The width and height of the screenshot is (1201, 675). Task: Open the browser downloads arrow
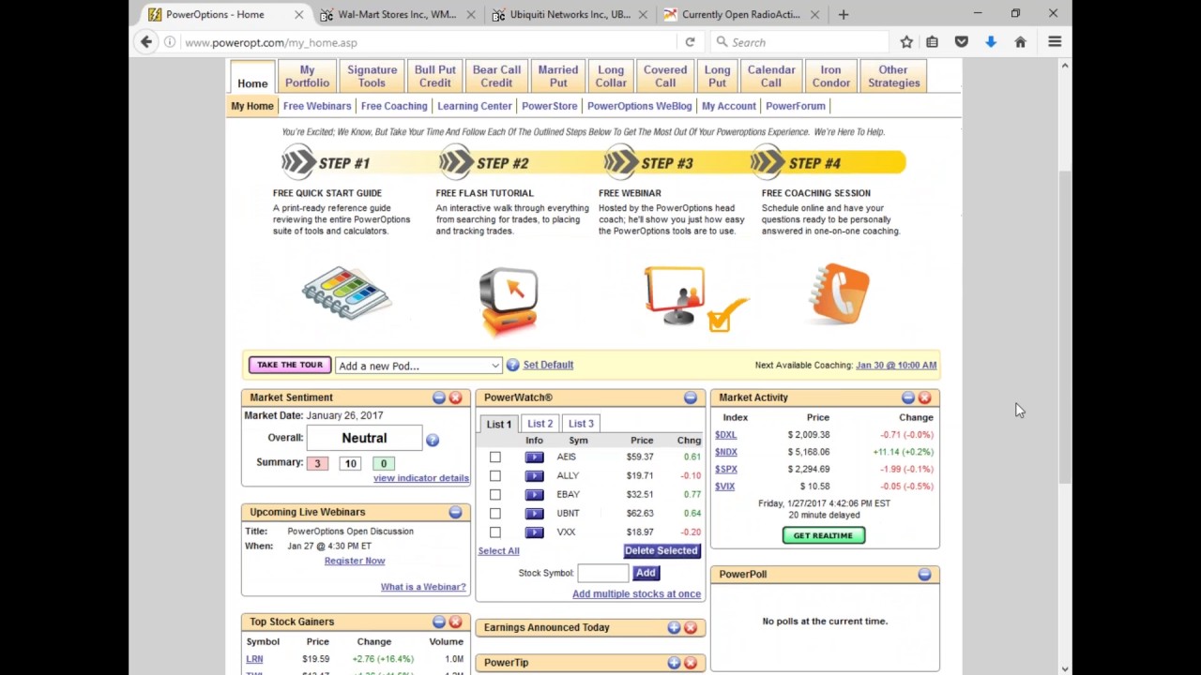click(991, 42)
